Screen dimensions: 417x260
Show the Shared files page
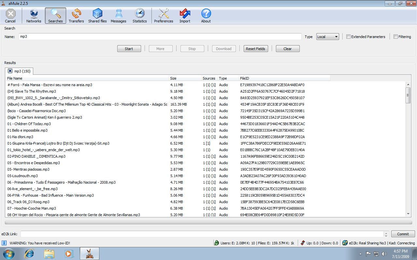pos(97,16)
